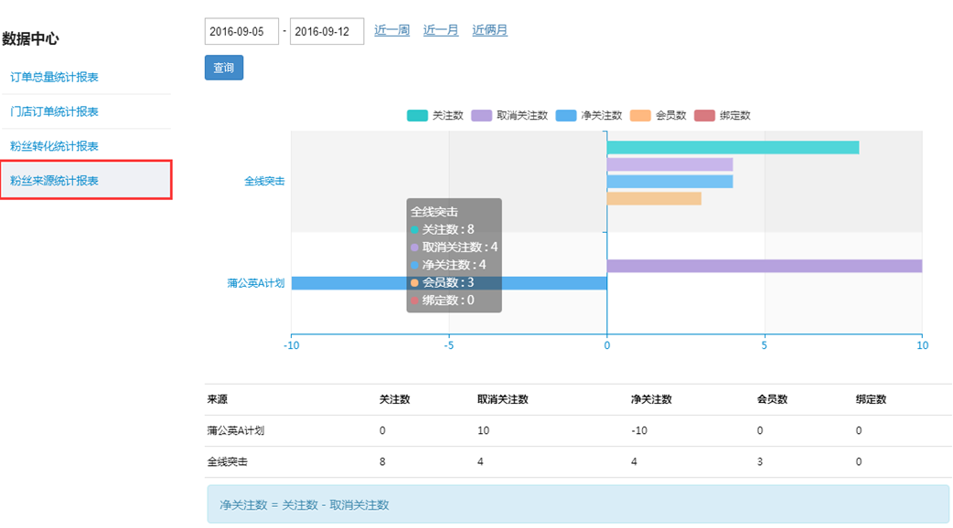Screen dimensions: 953x528
Task: Select 粉丝转化统计报表 menu item
Action: tap(55, 146)
